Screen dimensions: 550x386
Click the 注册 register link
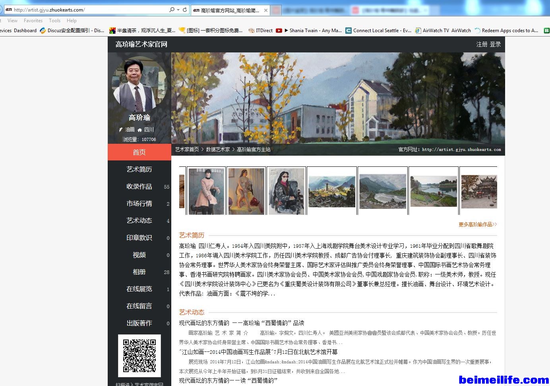pyautogui.click(x=482, y=44)
